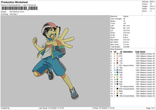Select the color swatch in stop row 1 (1891 stitches)
156x110 pixels.
[x=117, y=54]
